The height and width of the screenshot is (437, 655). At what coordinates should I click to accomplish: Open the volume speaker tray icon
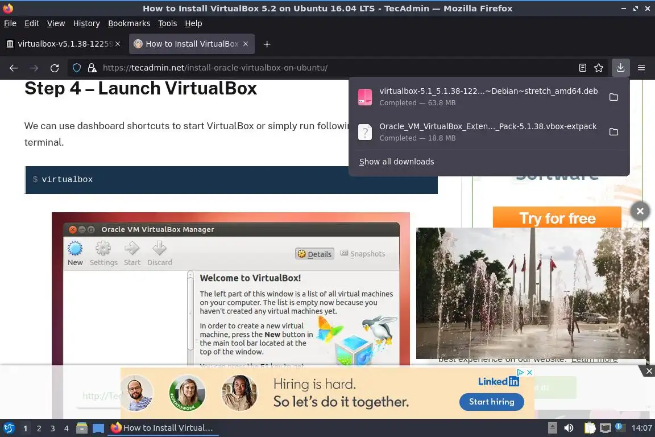[x=569, y=428]
